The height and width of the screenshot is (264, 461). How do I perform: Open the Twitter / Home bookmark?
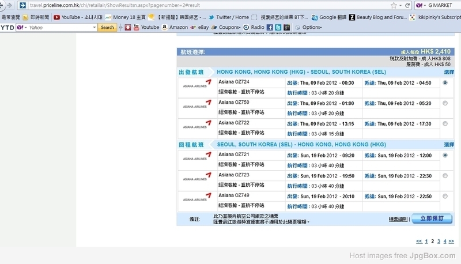click(232, 17)
